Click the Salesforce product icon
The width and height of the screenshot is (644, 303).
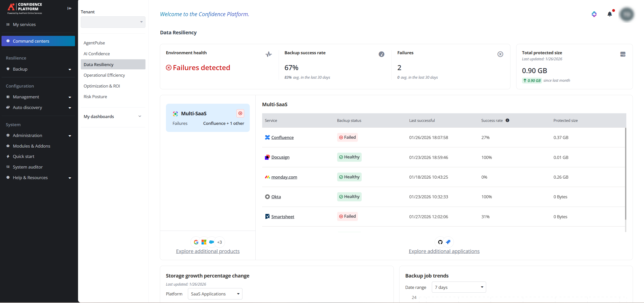coord(212,242)
